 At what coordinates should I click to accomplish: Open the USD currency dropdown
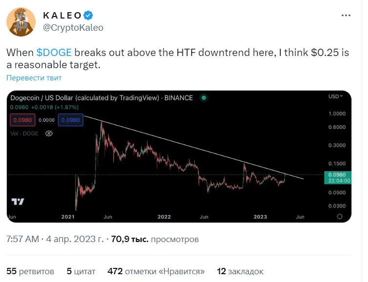tap(335, 97)
